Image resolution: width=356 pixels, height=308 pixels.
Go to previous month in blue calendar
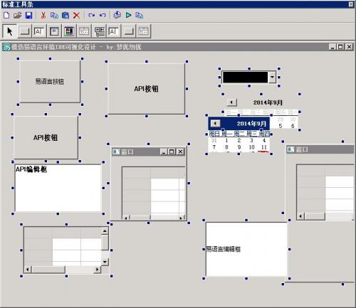[x=216, y=123]
